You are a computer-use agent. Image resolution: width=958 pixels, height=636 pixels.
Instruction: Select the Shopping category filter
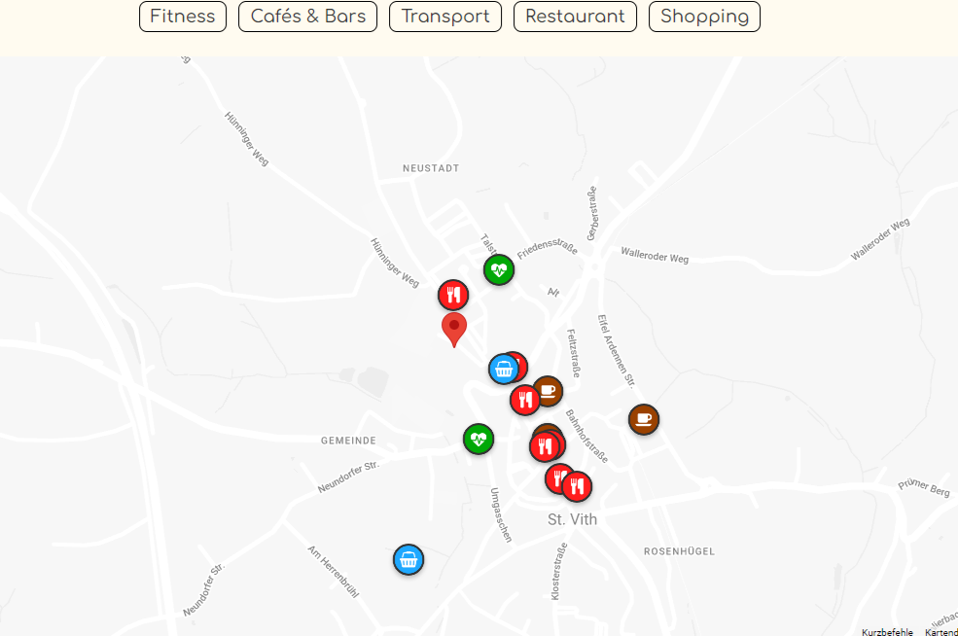click(704, 17)
